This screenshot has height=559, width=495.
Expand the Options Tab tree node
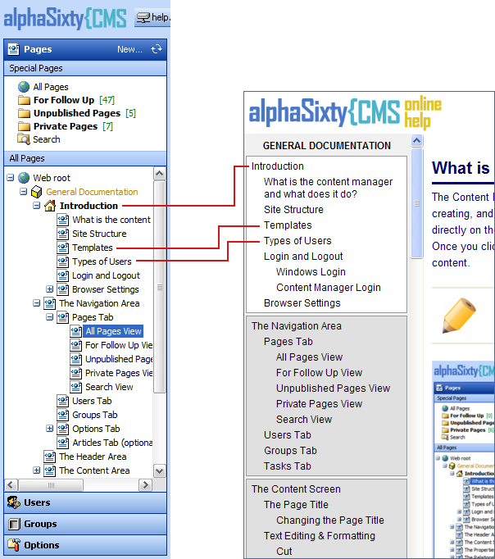49,429
